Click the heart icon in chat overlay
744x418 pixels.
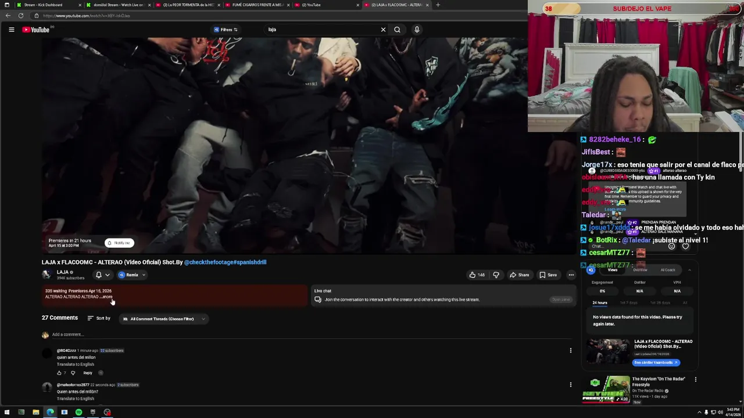tap(685, 246)
